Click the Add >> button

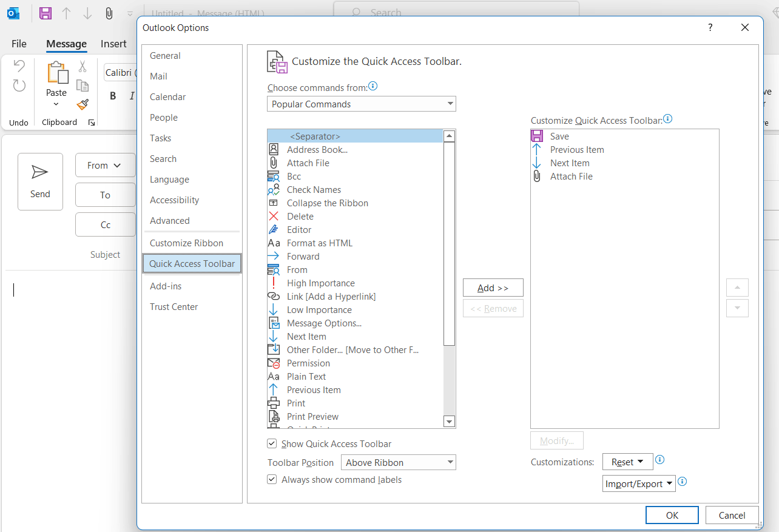[493, 288]
